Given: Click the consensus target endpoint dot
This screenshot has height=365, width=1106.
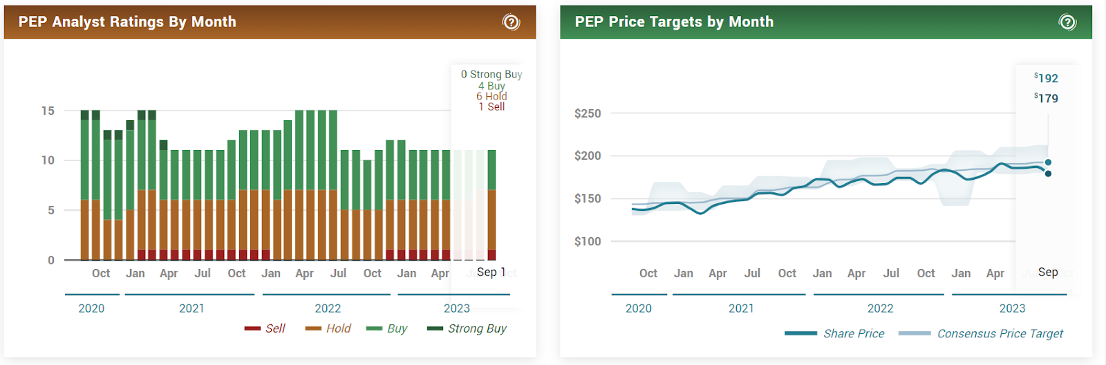Looking at the screenshot, I should [1049, 162].
